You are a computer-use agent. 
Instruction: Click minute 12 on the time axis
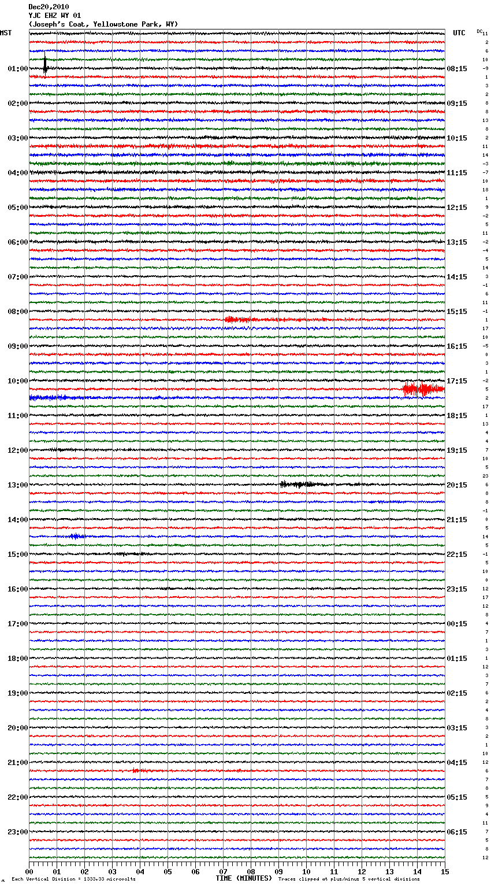point(362,871)
